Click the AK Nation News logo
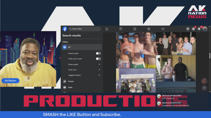 [197, 12]
